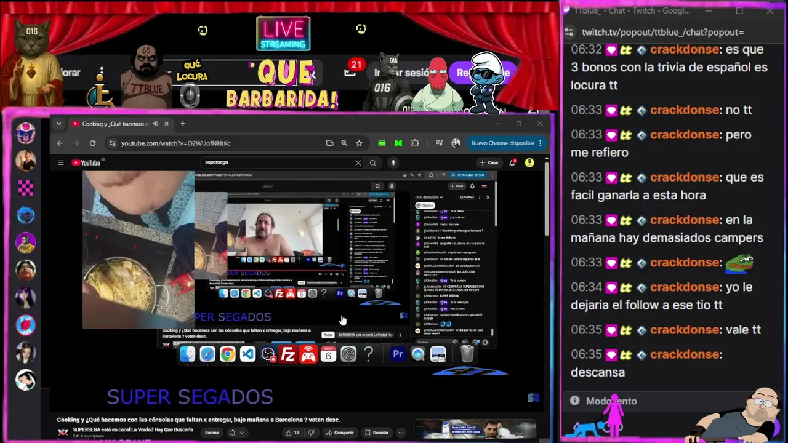The width and height of the screenshot is (788, 443).
Task: View site info in the Twitch chat window
Action: [570, 32]
